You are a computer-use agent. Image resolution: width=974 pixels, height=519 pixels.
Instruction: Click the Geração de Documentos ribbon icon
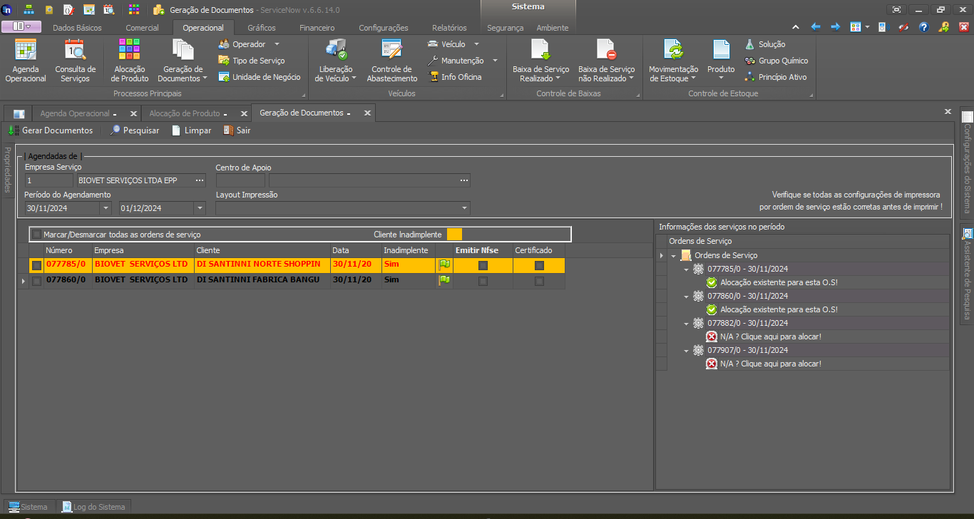click(x=183, y=61)
